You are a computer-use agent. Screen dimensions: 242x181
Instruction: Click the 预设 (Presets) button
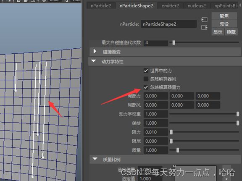click(x=224, y=24)
